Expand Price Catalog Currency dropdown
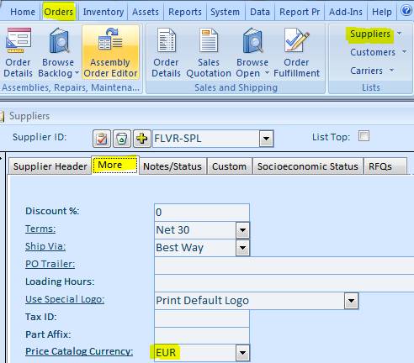This screenshot has width=414, height=363. point(242,353)
